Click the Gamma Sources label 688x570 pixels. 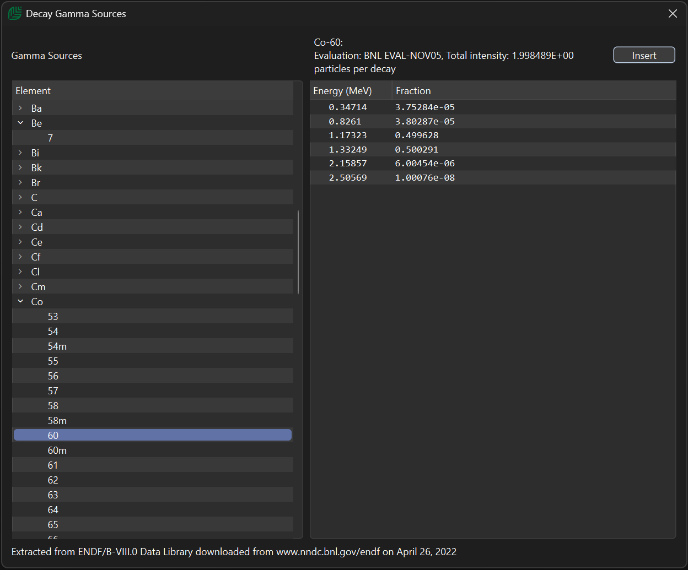46,56
